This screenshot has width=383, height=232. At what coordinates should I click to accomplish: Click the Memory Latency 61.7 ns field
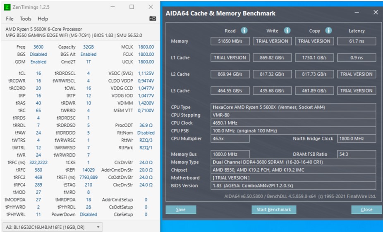coord(357,41)
